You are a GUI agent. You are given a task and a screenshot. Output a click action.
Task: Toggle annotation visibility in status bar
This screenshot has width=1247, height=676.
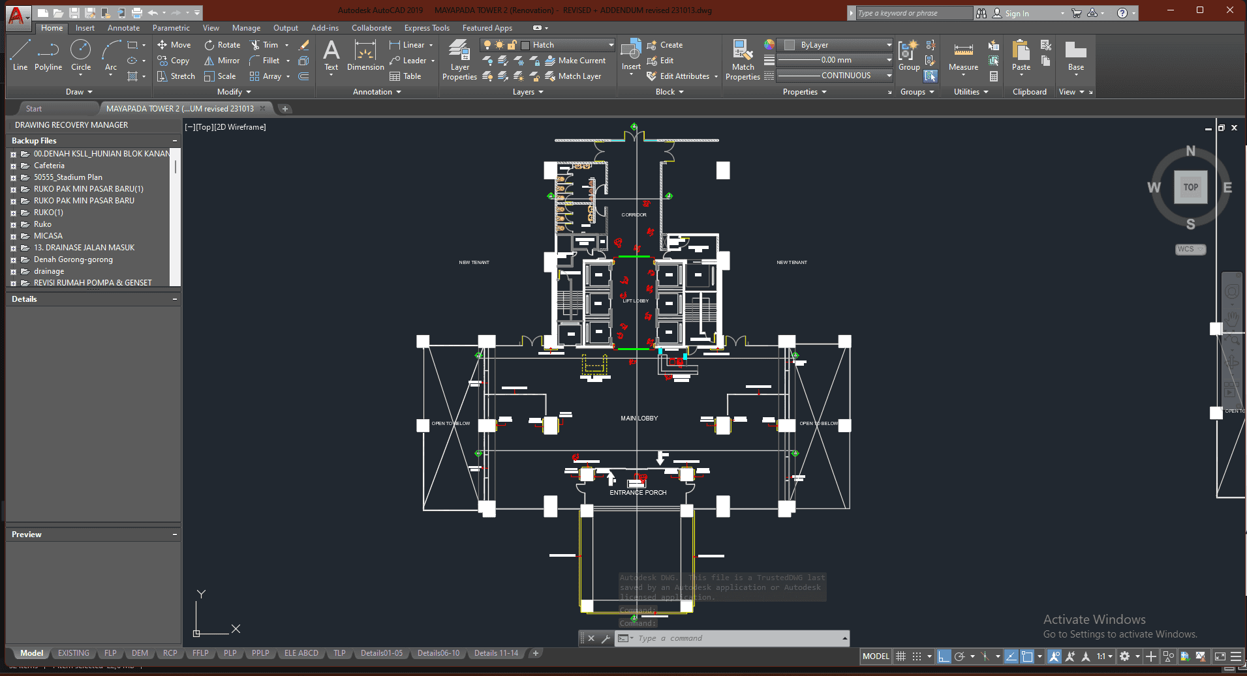pyautogui.click(x=1055, y=656)
